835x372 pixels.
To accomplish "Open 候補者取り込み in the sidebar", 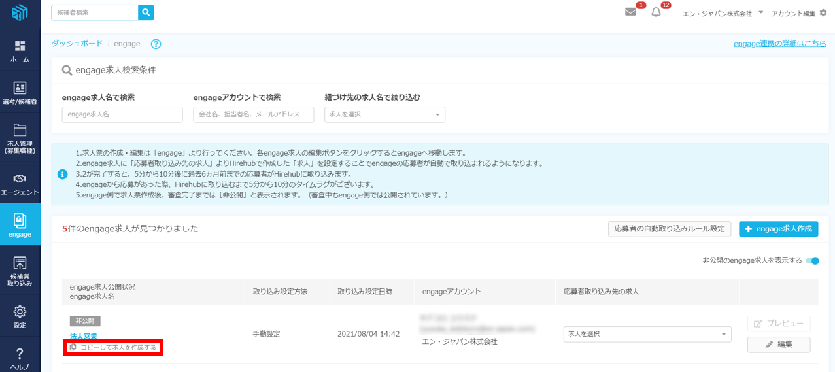I will [20, 271].
